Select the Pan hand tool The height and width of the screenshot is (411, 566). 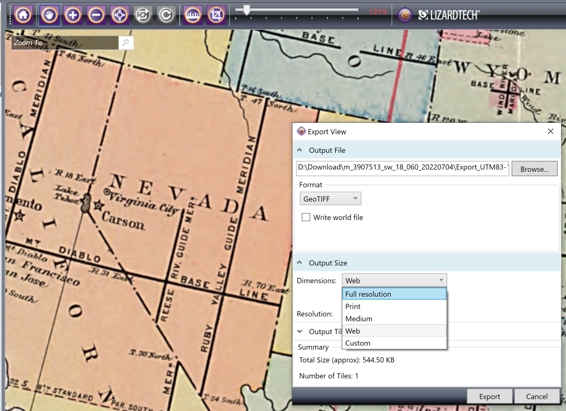[x=49, y=15]
